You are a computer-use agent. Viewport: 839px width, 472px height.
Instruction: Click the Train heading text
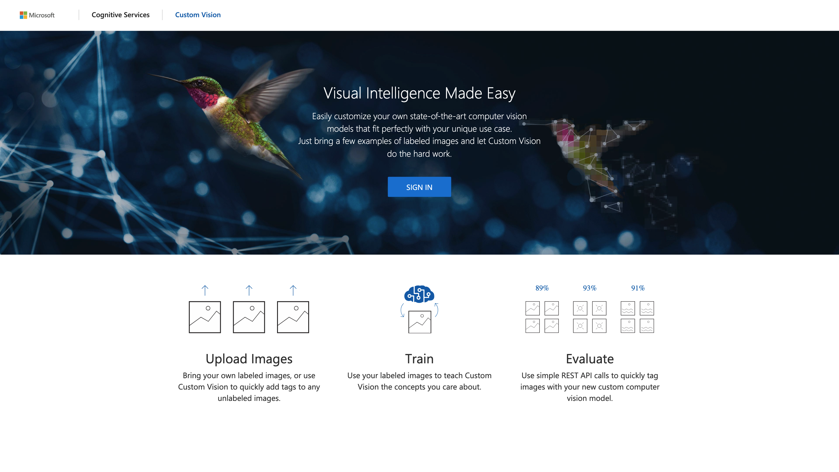pos(419,359)
